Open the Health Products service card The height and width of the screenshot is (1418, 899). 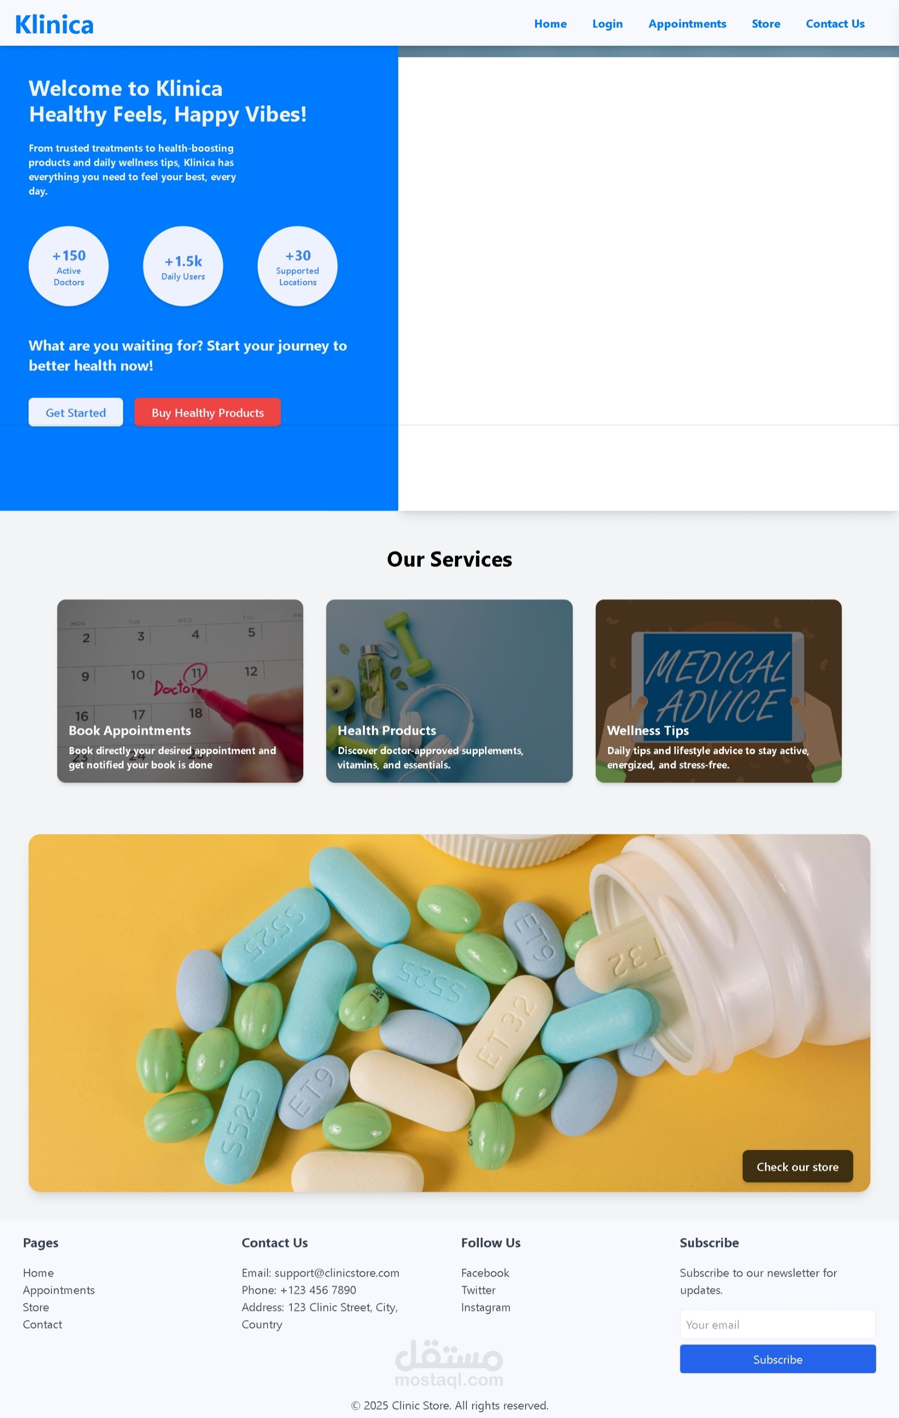450,691
